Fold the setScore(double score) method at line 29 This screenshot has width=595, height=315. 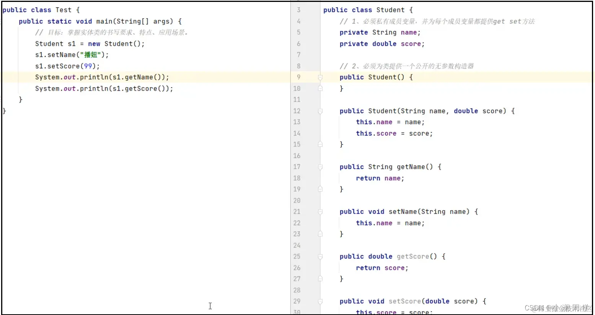(x=320, y=301)
